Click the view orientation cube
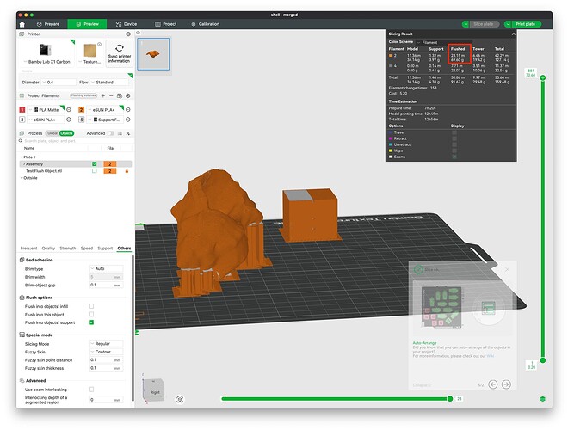The image size is (568, 430). click(x=153, y=390)
